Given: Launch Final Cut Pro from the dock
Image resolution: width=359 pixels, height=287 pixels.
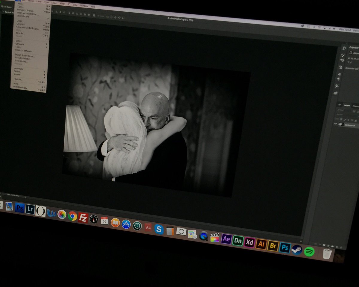Looking at the screenshot, I should tap(215, 237).
